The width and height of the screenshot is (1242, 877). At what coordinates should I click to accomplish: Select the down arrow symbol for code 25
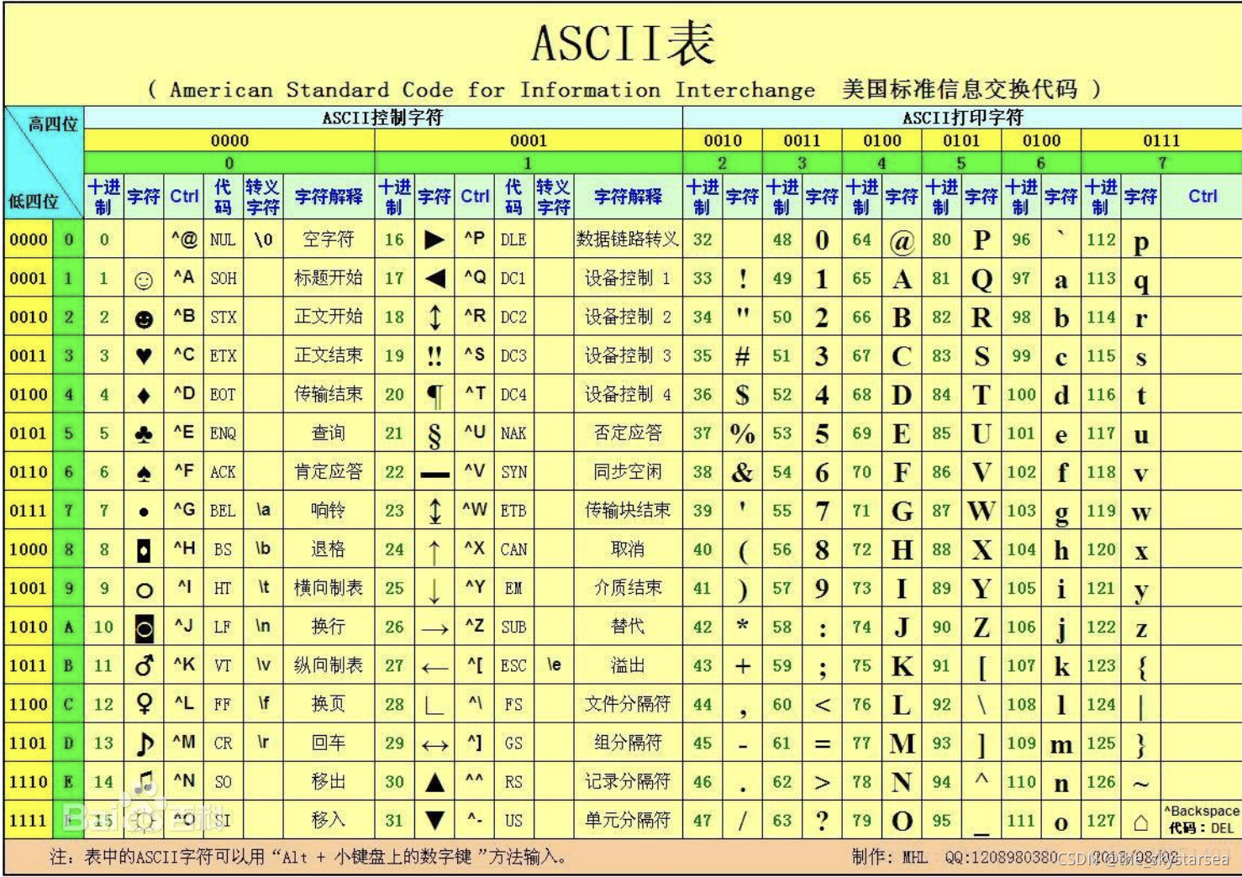434,591
